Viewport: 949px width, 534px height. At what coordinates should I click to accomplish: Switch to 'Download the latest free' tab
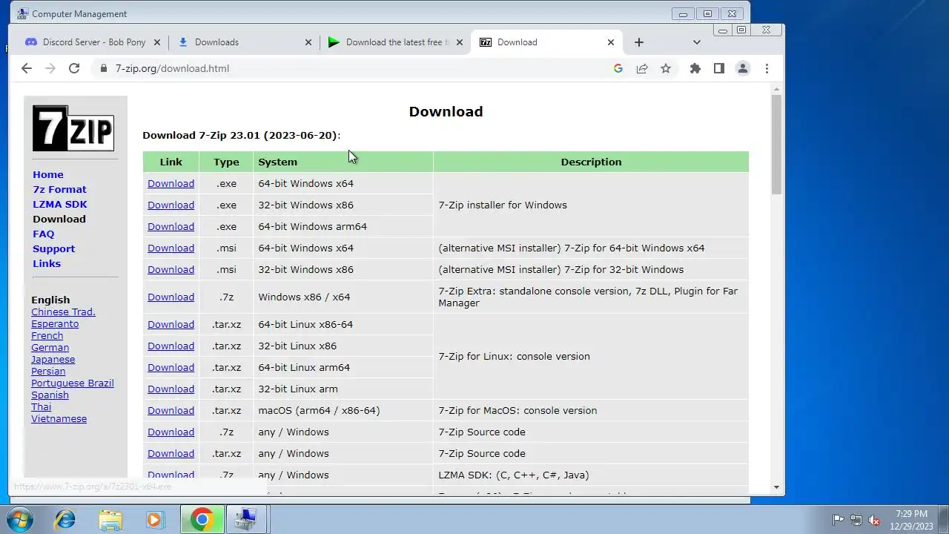[x=395, y=42]
